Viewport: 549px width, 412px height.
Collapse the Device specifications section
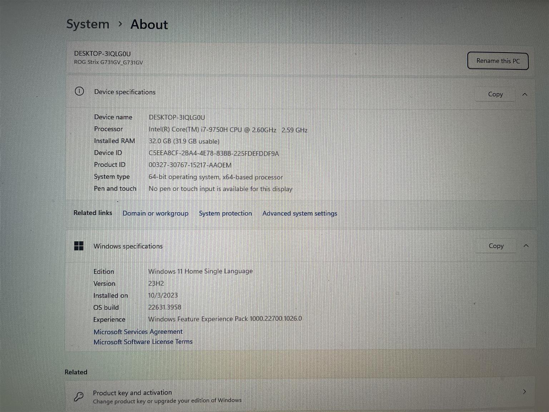pos(525,94)
